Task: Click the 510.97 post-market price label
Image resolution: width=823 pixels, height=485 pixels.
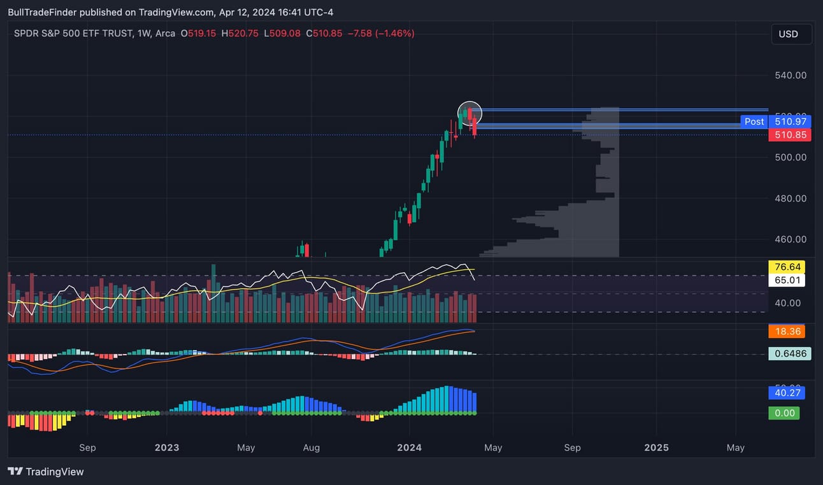Action: 789,121
